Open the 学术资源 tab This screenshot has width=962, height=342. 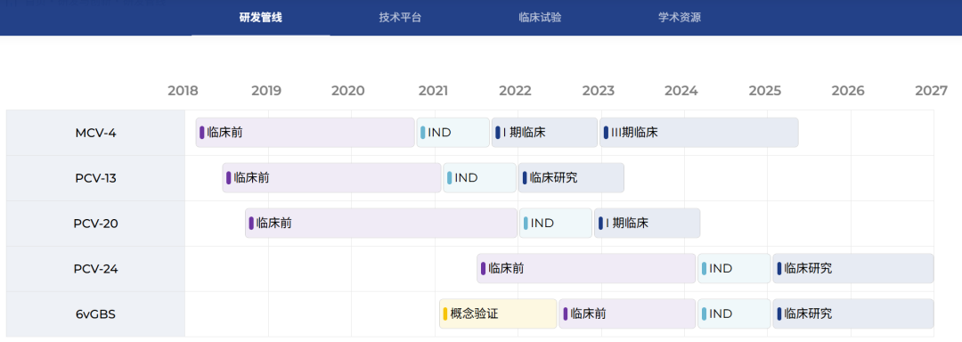pos(679,18)
